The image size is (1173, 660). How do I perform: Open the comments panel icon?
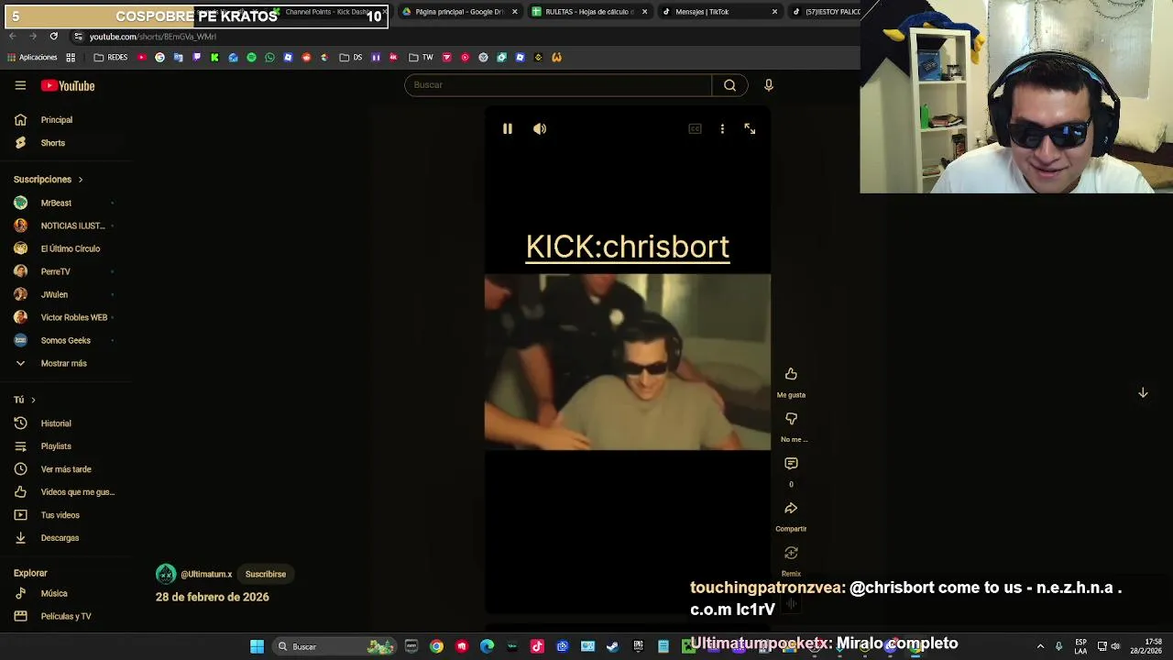(x=791, y=464)
